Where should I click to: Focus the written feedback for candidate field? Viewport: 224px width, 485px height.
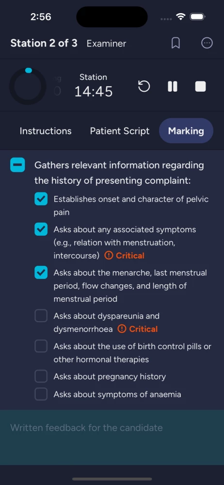tap(112, 437)
